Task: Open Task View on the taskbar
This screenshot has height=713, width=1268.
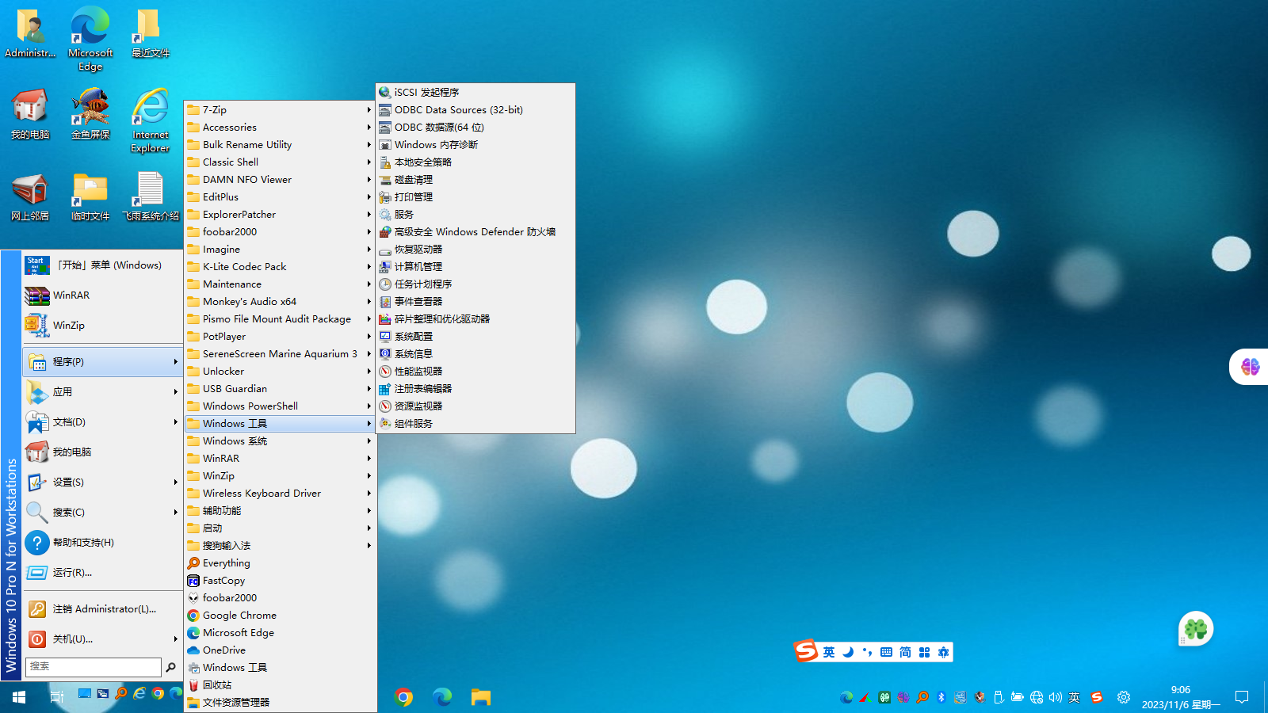Action: coord(56,697)
